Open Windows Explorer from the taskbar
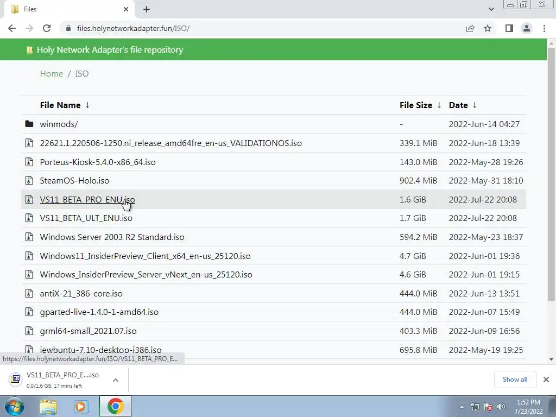The image size is (556, 417). point(48,406)
